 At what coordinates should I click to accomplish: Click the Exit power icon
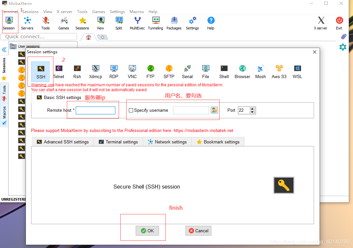339,23
